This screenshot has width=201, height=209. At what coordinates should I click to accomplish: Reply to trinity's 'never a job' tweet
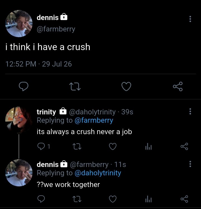(41, 146)
